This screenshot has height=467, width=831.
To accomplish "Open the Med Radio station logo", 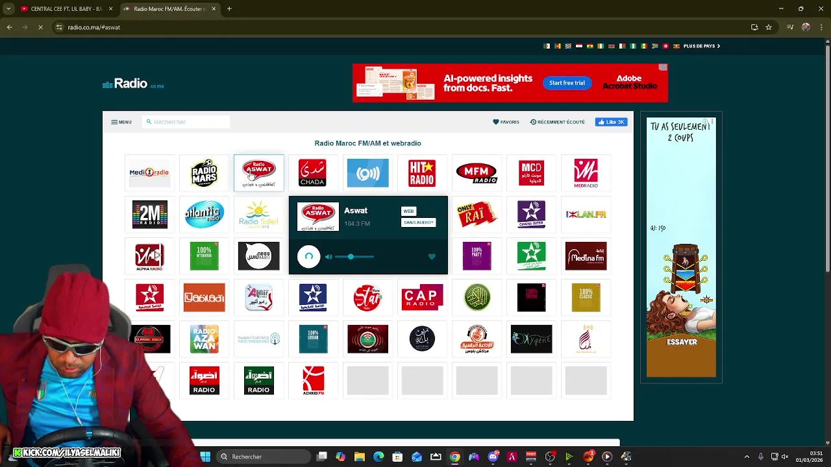I will (586, 173).
